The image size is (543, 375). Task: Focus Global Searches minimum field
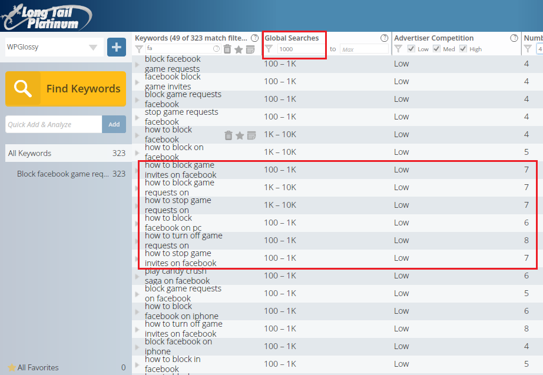click(301, 49)
